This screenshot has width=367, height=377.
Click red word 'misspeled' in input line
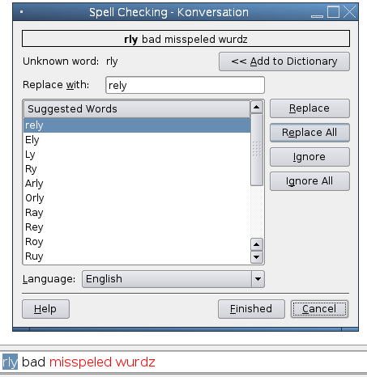click(x=80, y=362)
